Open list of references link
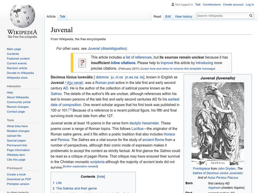Viewport: 258px width, 193px height. (139, 57)
